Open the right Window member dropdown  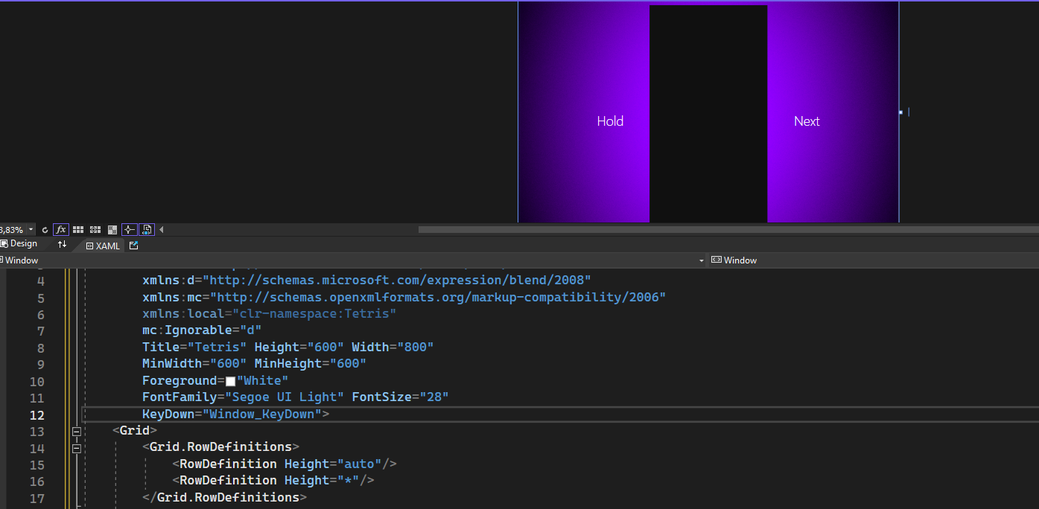(875, 260)
